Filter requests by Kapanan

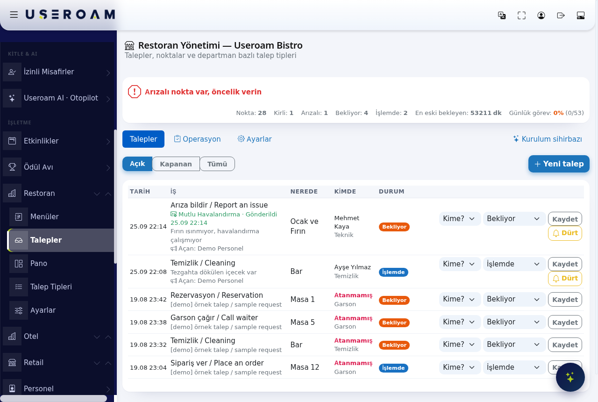point(176,164)
